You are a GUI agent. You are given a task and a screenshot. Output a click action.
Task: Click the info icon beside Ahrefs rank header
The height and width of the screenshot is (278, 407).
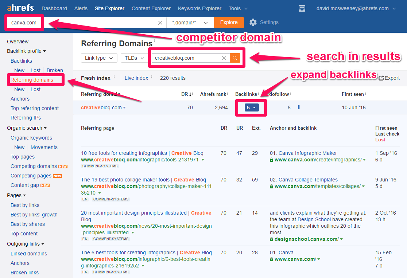point(228,93)
